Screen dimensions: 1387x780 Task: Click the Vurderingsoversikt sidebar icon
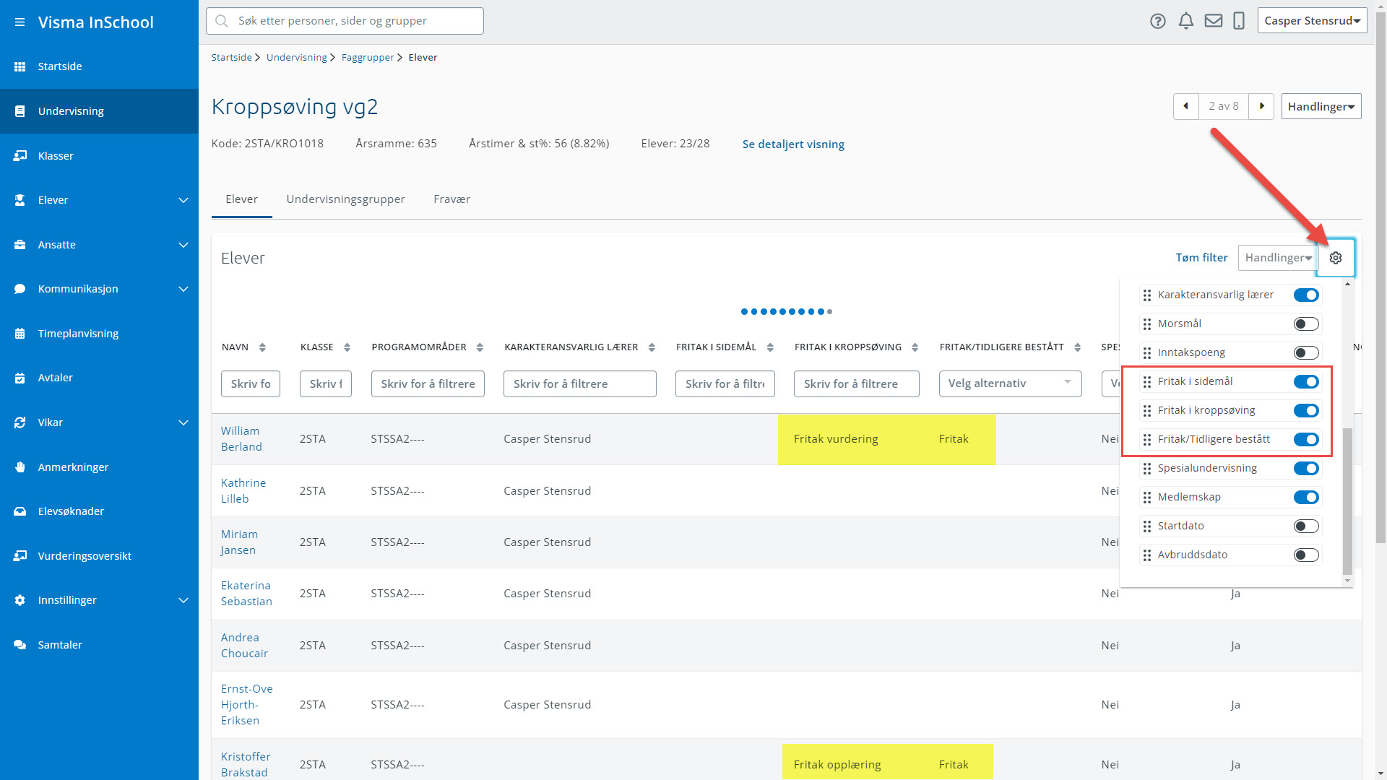[20, 556]
